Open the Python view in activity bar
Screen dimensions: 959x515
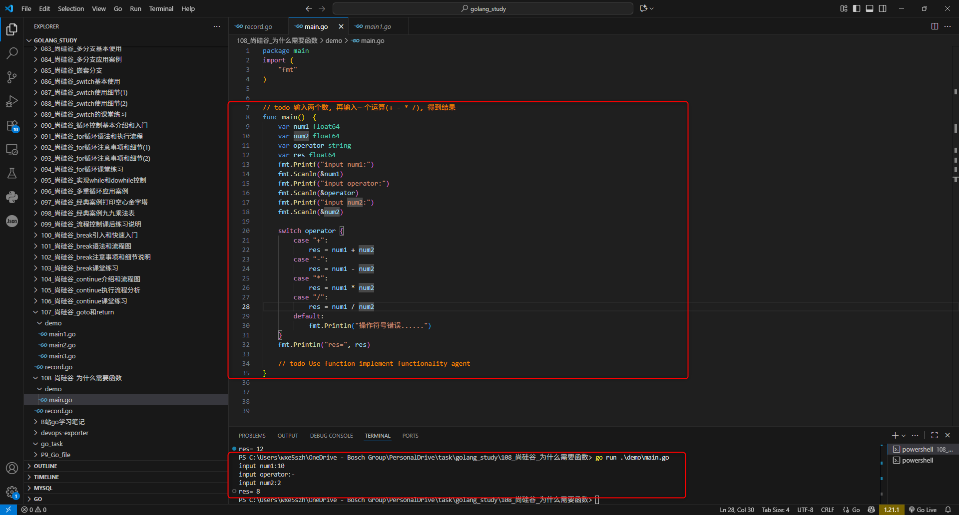12,197
